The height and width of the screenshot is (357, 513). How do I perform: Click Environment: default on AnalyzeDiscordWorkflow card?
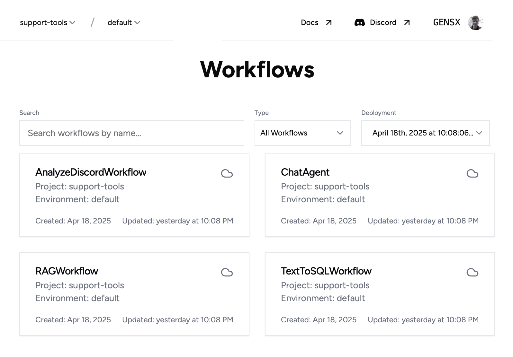tap(77, 199)
